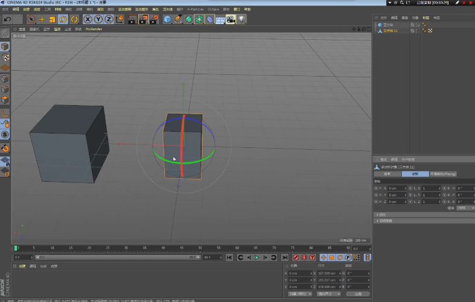
Task: Select 立方体 object in Object Manager
Action: pos(388,25)
